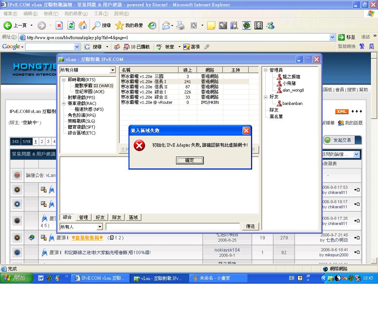Select admin user 龍之振雄 icon
This screenshot has height=328, width=378.
279,77
